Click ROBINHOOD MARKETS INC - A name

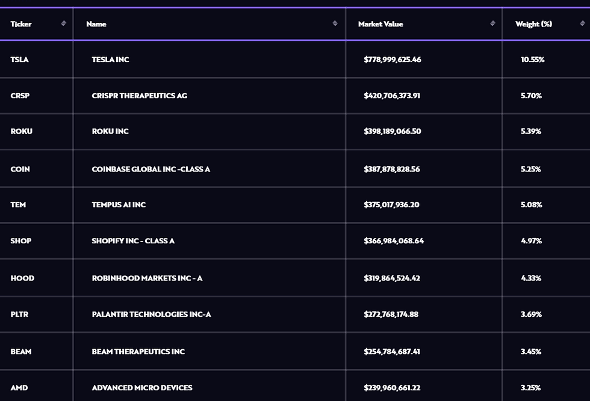coord(147,278)
